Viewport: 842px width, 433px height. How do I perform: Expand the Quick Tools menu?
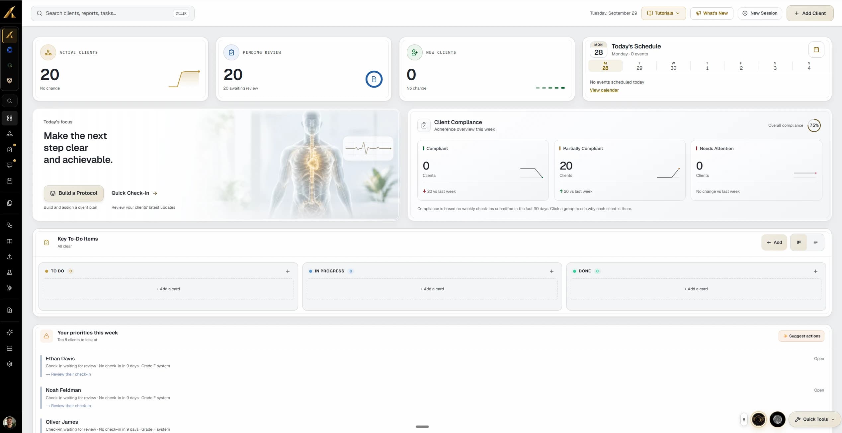(814, 419)
